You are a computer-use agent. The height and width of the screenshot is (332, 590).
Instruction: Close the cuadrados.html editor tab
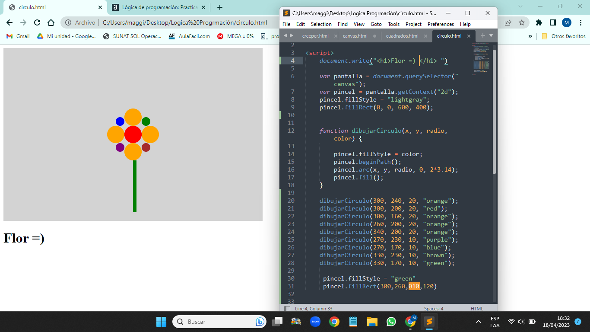[x=425, y=36]
